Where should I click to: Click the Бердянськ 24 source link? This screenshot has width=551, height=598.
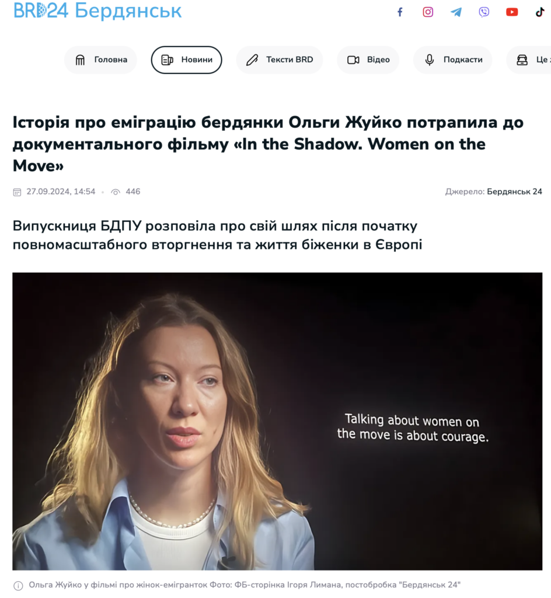[x=514, y=192]
